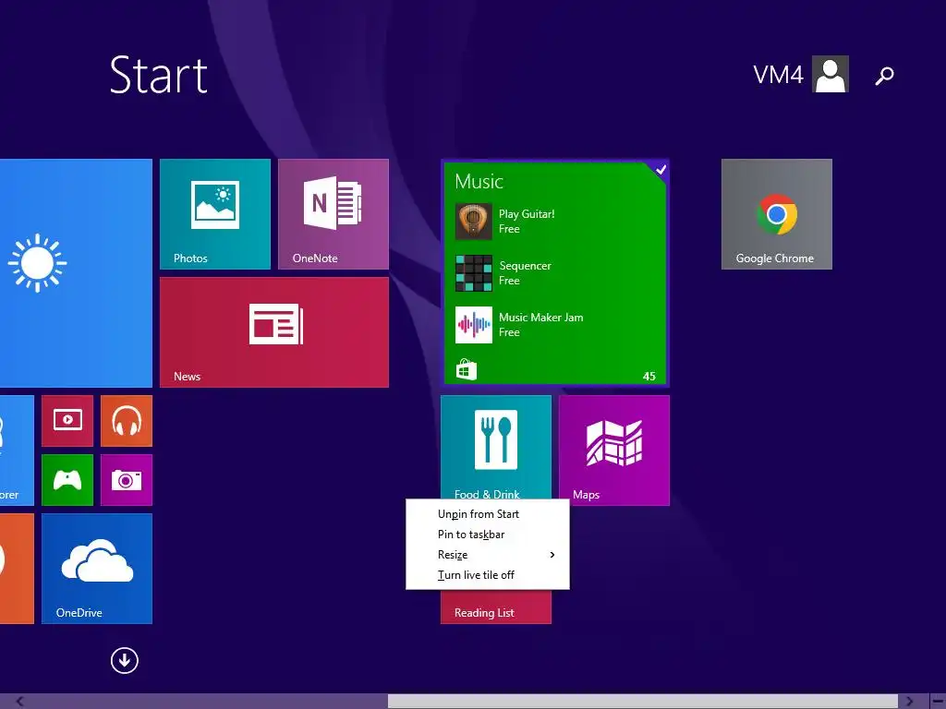Open the Food & Drink tile
Image resolution: width=946 pixels, height=709 pixels.
click(496, 448)
